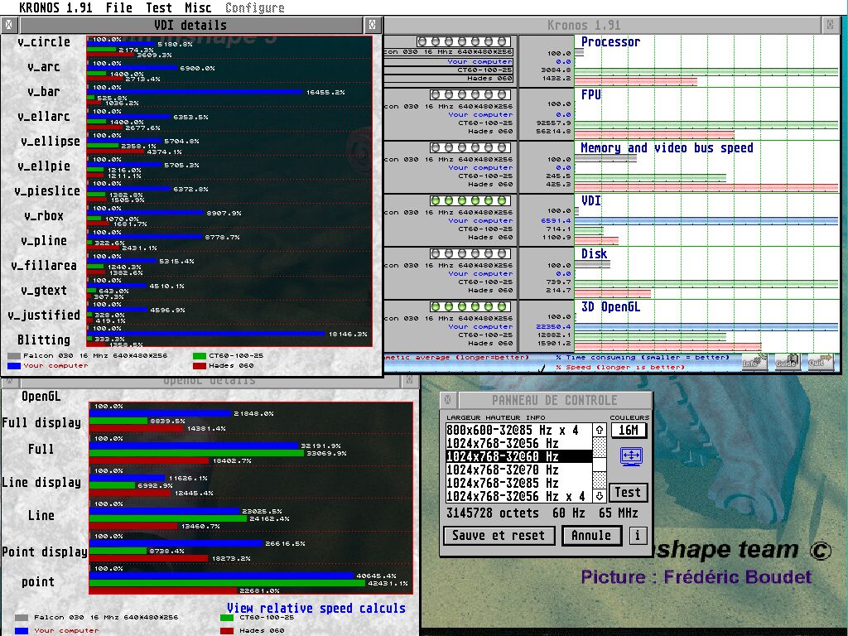
Task: Click View relative speed calculs link
Action: pos(316,608)
